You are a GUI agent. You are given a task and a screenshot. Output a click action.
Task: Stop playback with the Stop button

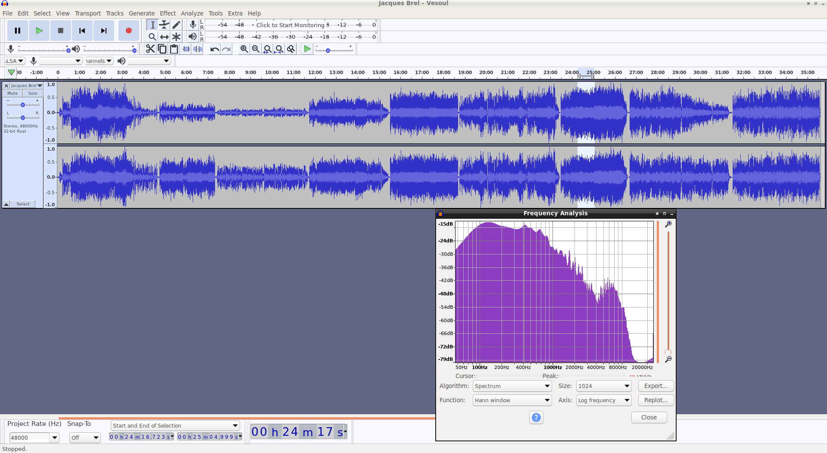click(x=61, y=31)
